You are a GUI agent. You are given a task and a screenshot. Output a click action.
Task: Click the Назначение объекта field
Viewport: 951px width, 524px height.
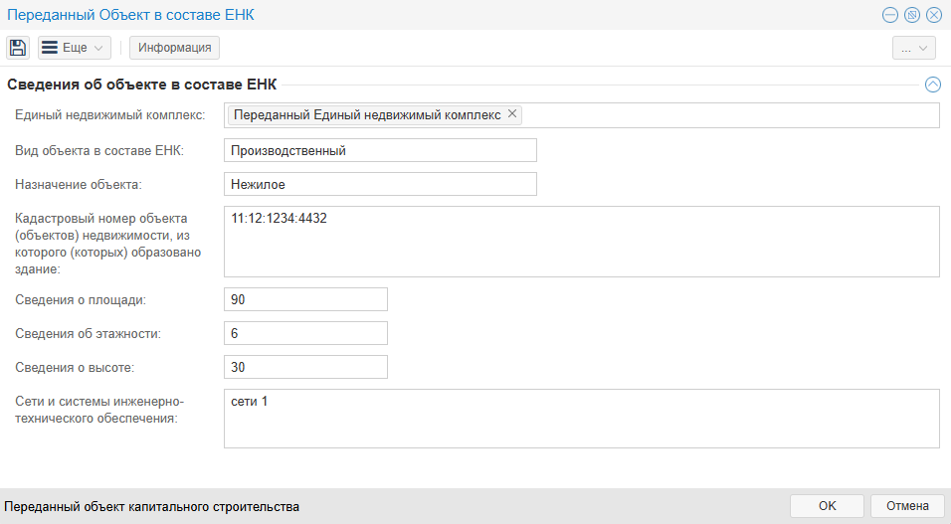click(380, 184)
